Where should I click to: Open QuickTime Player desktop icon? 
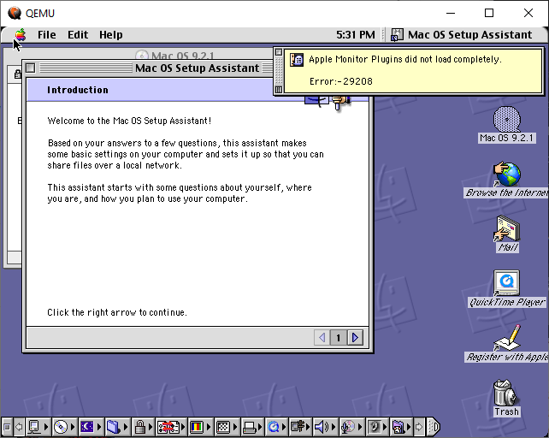(506, 283)
